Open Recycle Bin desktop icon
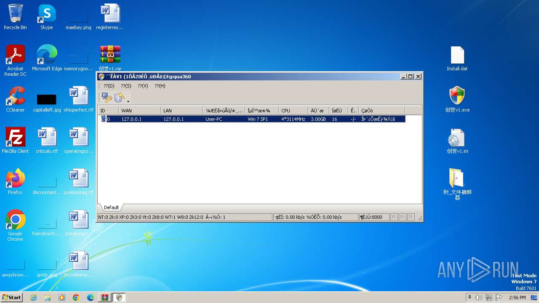This screenshot has height=303, width=539. (x=15, y=17)
